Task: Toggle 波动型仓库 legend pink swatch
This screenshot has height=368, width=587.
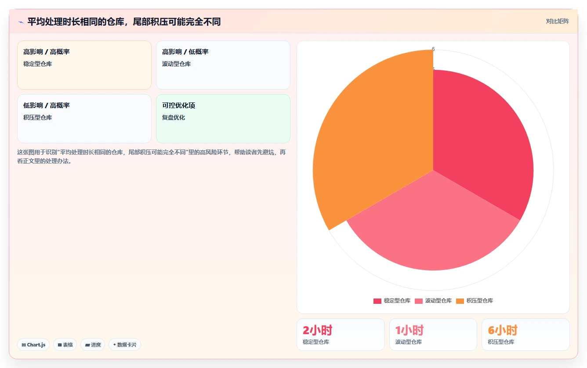Action: pyautogui.click(x=419, y=301)
